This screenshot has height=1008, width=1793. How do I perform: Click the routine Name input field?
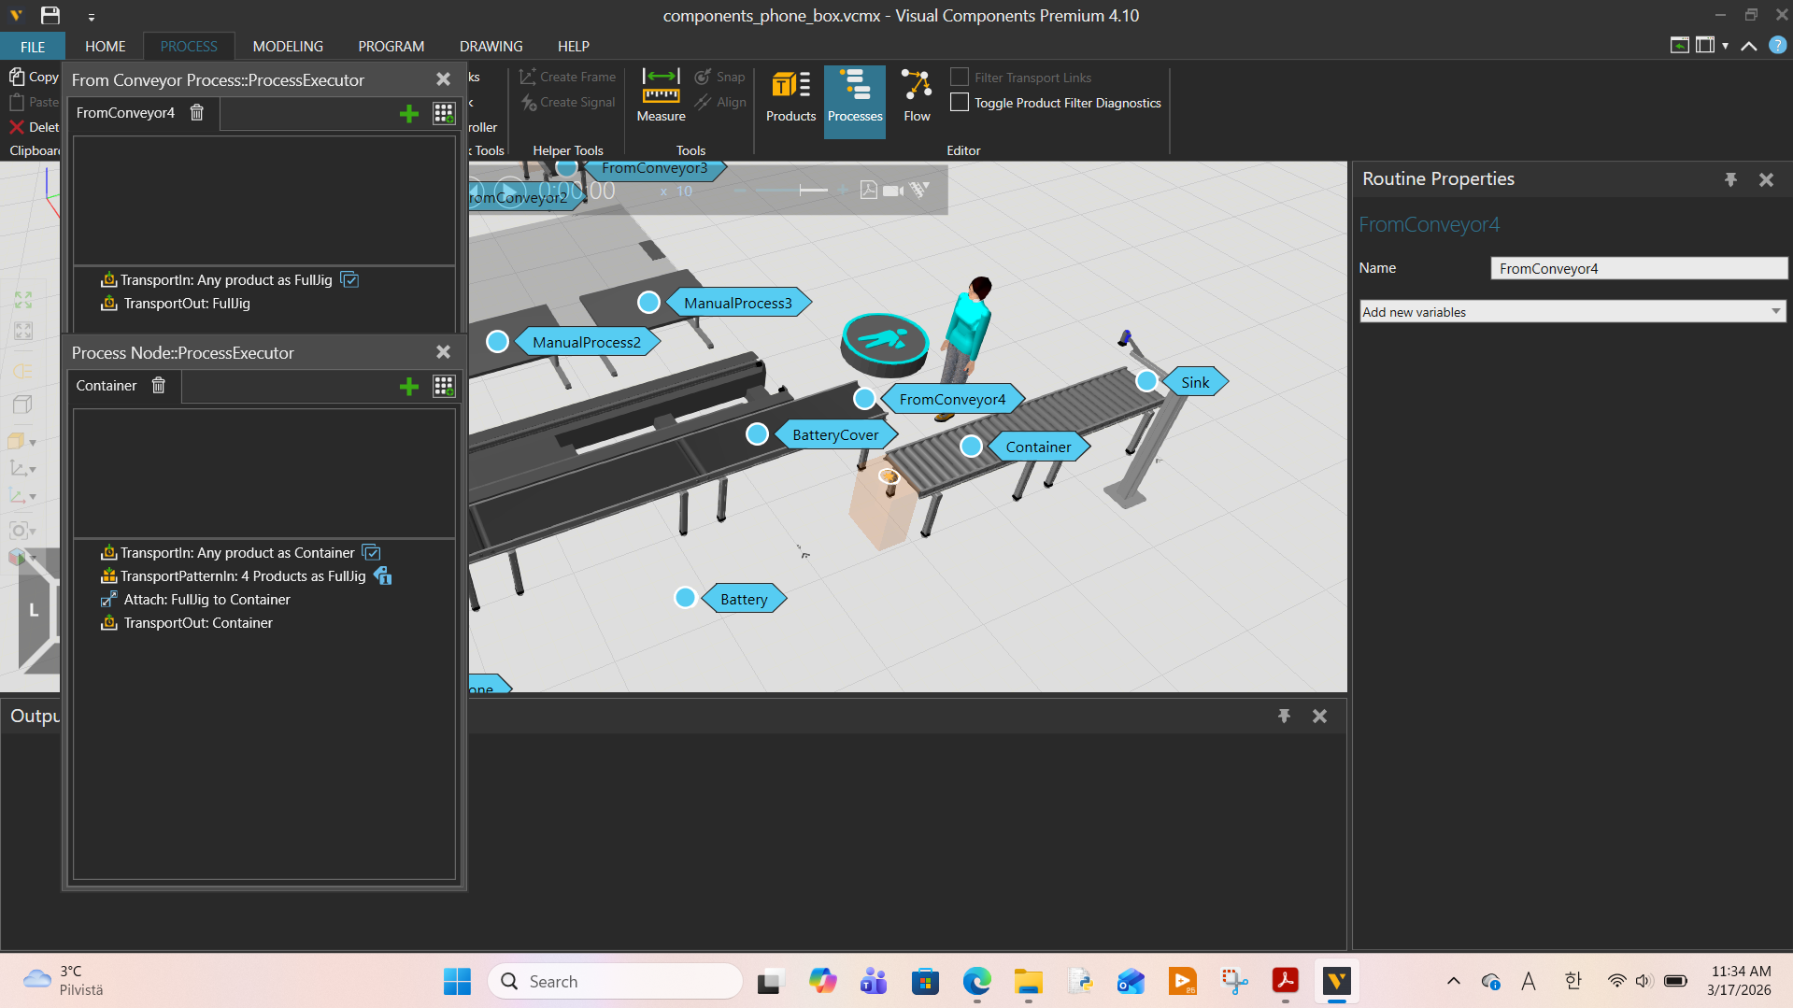1638,269
